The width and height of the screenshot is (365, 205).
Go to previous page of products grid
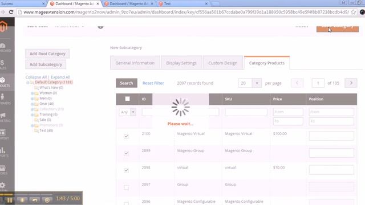pyautogui.click(x=297, y=83)
